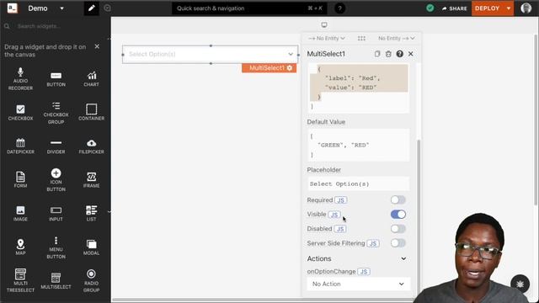Click the desktop canvas view icon
Viewport: 539px width, 303px height.
click(324, 24)
